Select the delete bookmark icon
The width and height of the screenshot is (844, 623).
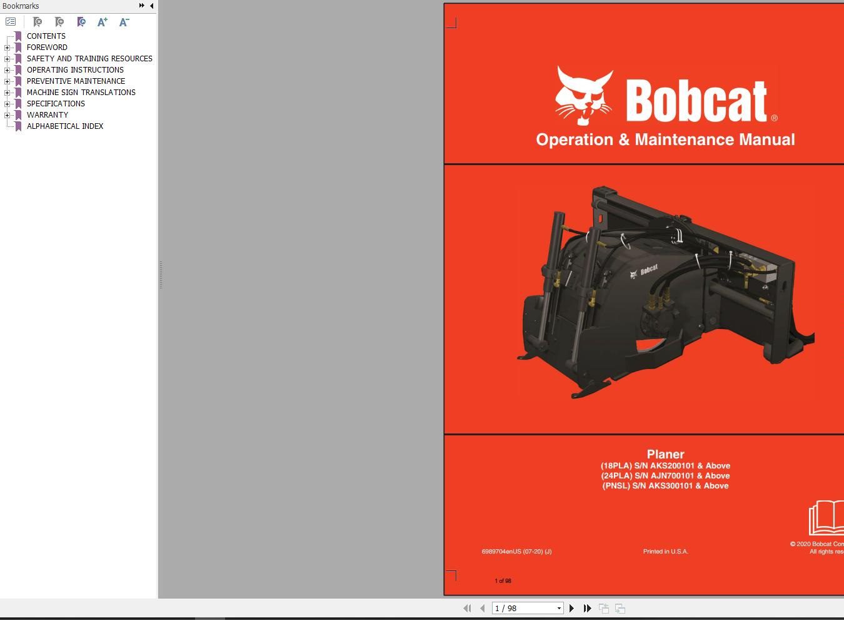click(x=38, y=21)
